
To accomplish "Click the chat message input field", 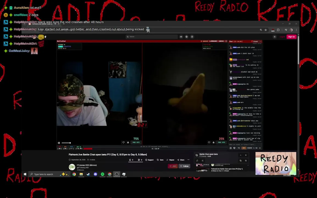I will click(245, 145).
